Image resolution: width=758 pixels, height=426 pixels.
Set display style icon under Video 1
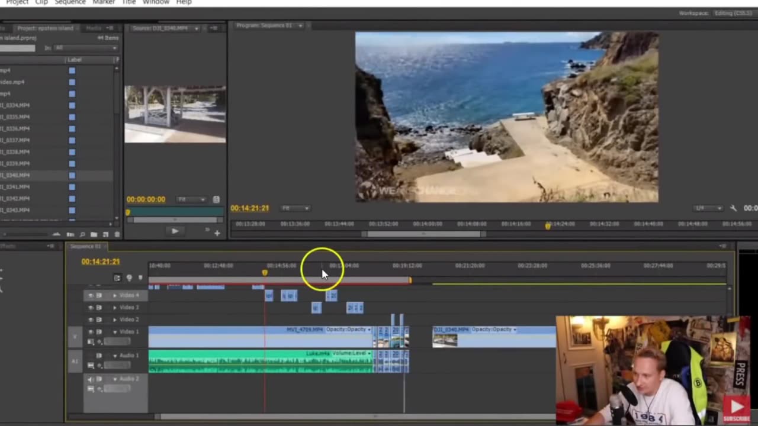click(91, 341)
